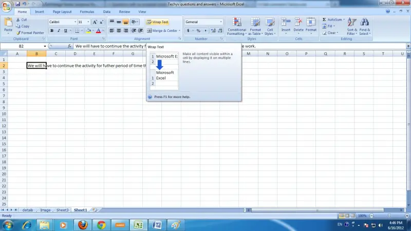Click the Find & Select binoculars icon
This screenshot has width=411, height=231.
pyautogui.click(x=365, y=22)
